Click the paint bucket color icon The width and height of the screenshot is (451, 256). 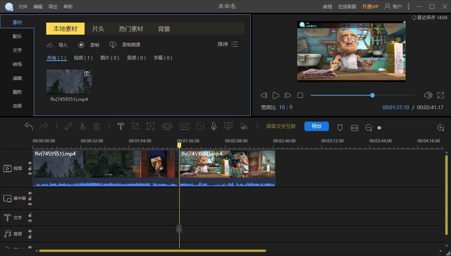(244, 126)
